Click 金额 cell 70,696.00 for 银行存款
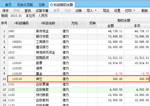 [x=111, y=36]
